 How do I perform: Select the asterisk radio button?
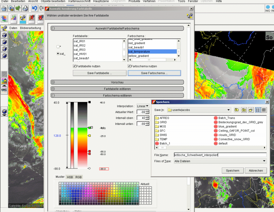(58, 47)
